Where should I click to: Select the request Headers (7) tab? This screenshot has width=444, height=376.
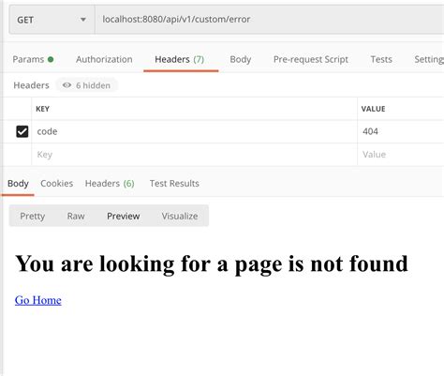[180, 59]
